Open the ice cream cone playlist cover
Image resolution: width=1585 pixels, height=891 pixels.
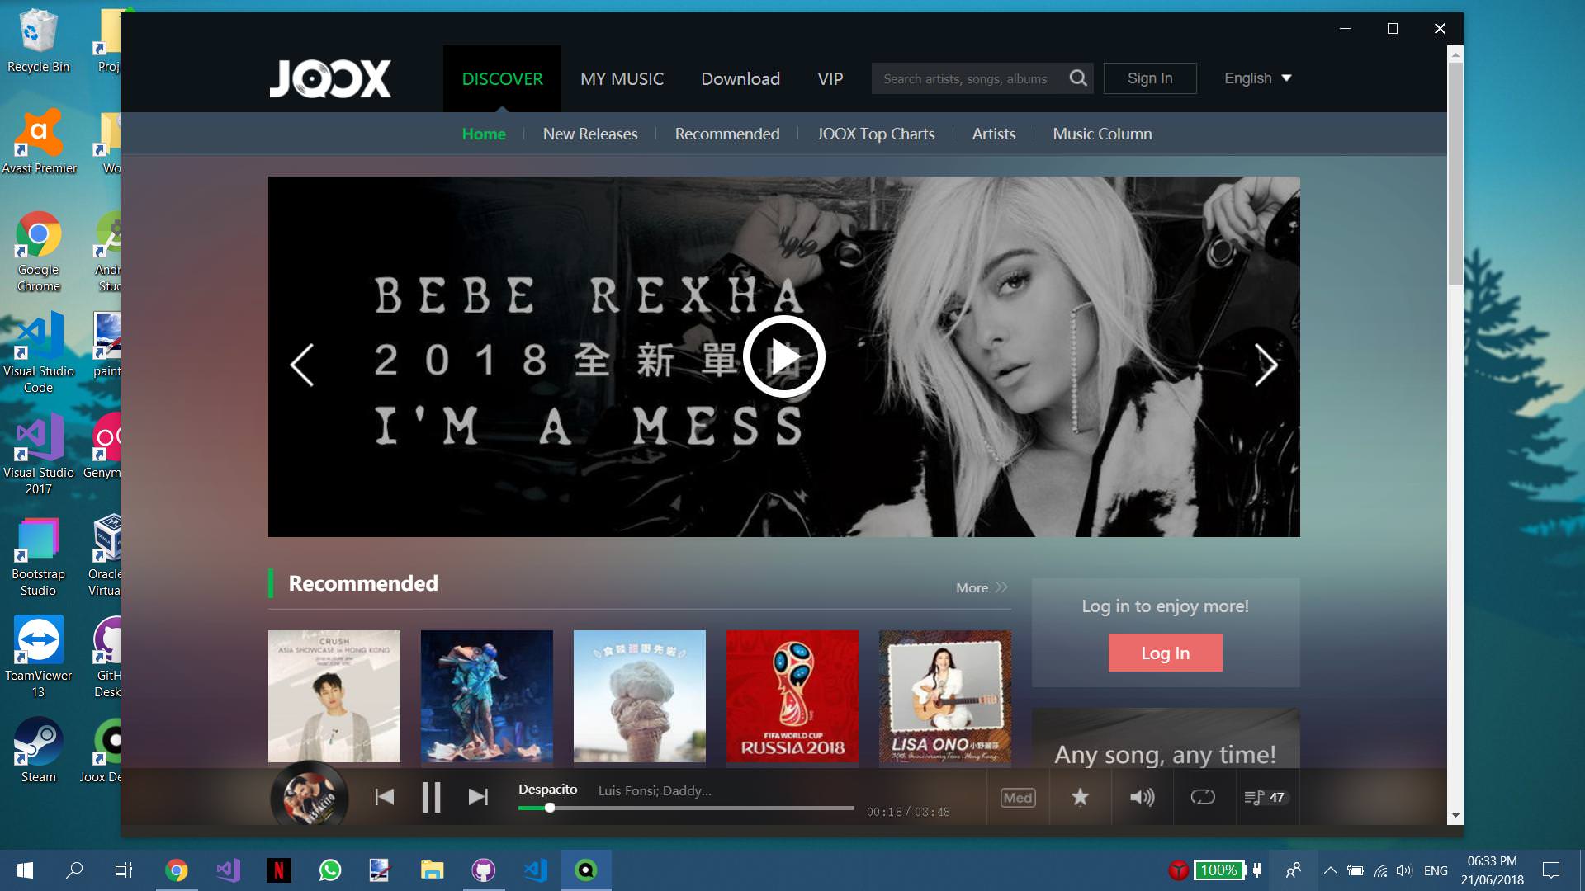point(640,696)
